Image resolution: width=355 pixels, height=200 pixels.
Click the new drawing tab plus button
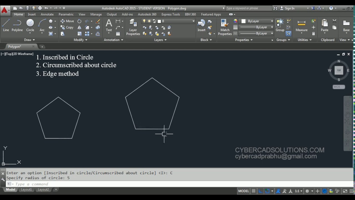tap(42, 47)
